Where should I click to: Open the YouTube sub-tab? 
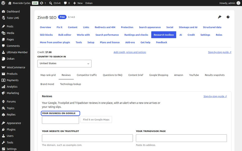[x=194, y=75]
